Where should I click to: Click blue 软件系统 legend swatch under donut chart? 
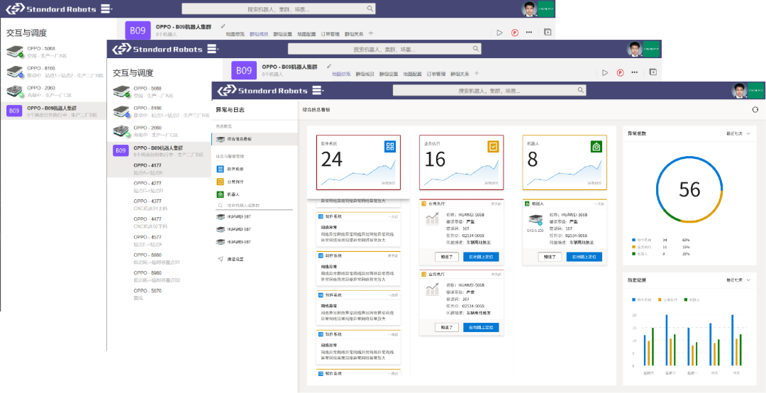633,240
